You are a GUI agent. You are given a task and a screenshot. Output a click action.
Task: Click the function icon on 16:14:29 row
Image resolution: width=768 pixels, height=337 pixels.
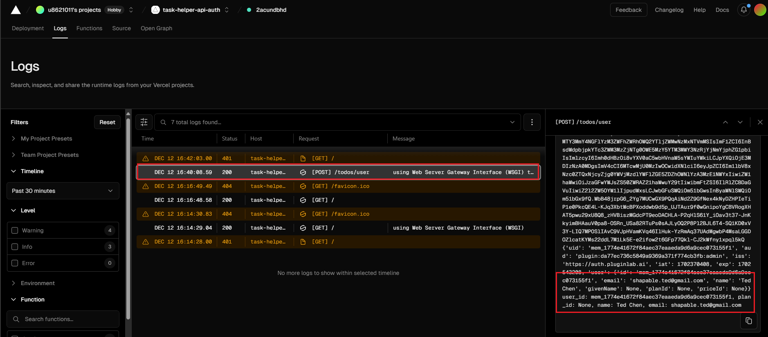pos(303,228)
